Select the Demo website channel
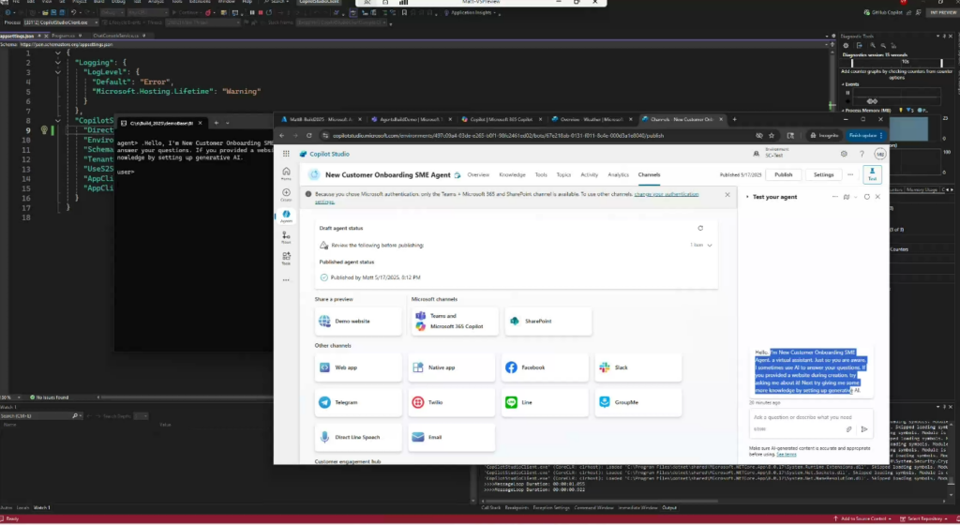The width and height of the screenshot is (960, 525). [358, 321]
